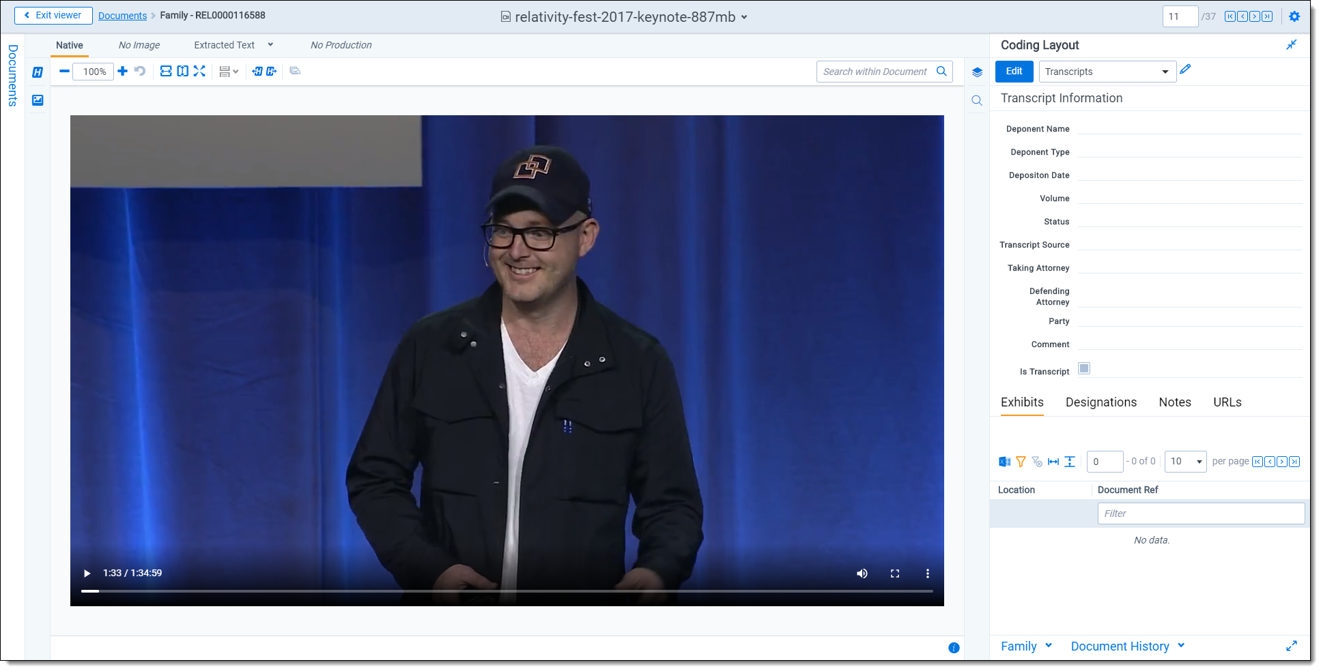Export exhibits list to Excel
Image resolution: width=1321 pixels, height=671 pixels.
coord(1004,462)
